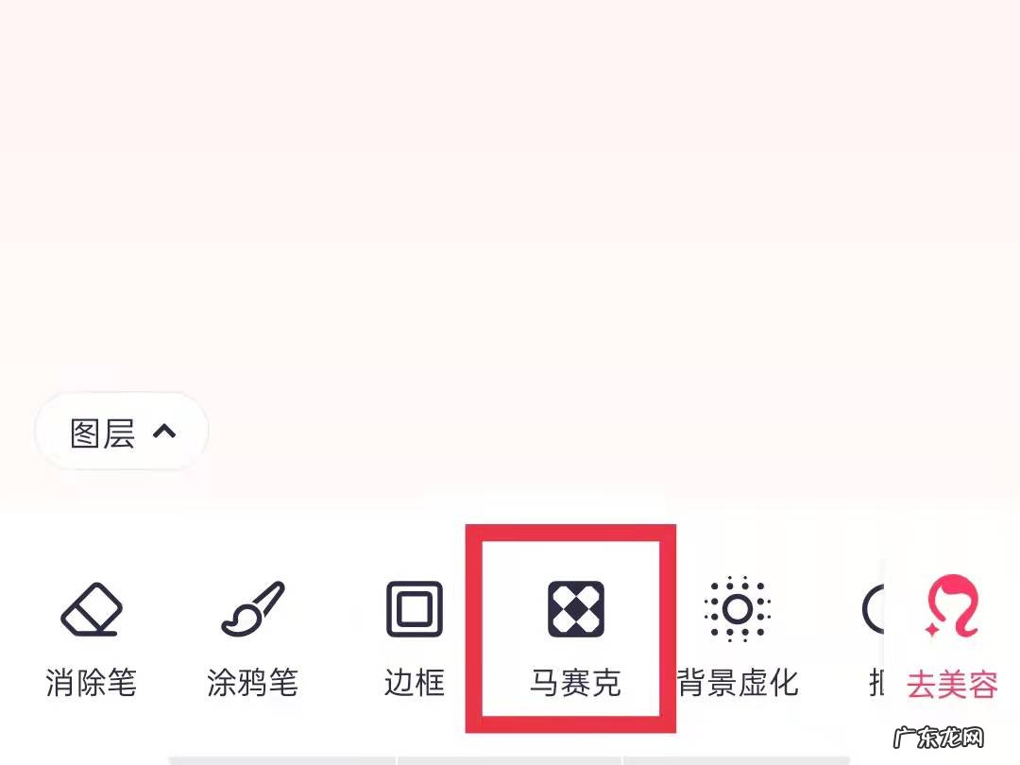Click the 涂鸦笔 text label
Screen dimensions: 1020x765
252,683
